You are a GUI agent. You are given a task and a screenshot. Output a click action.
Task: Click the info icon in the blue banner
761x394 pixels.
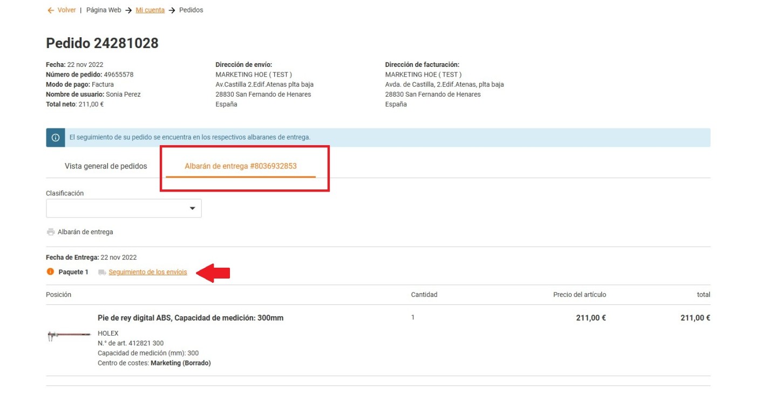click(56, 138)
